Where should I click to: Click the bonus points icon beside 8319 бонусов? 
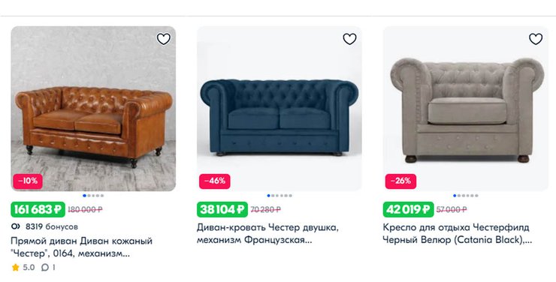click(x=16, y=226)
